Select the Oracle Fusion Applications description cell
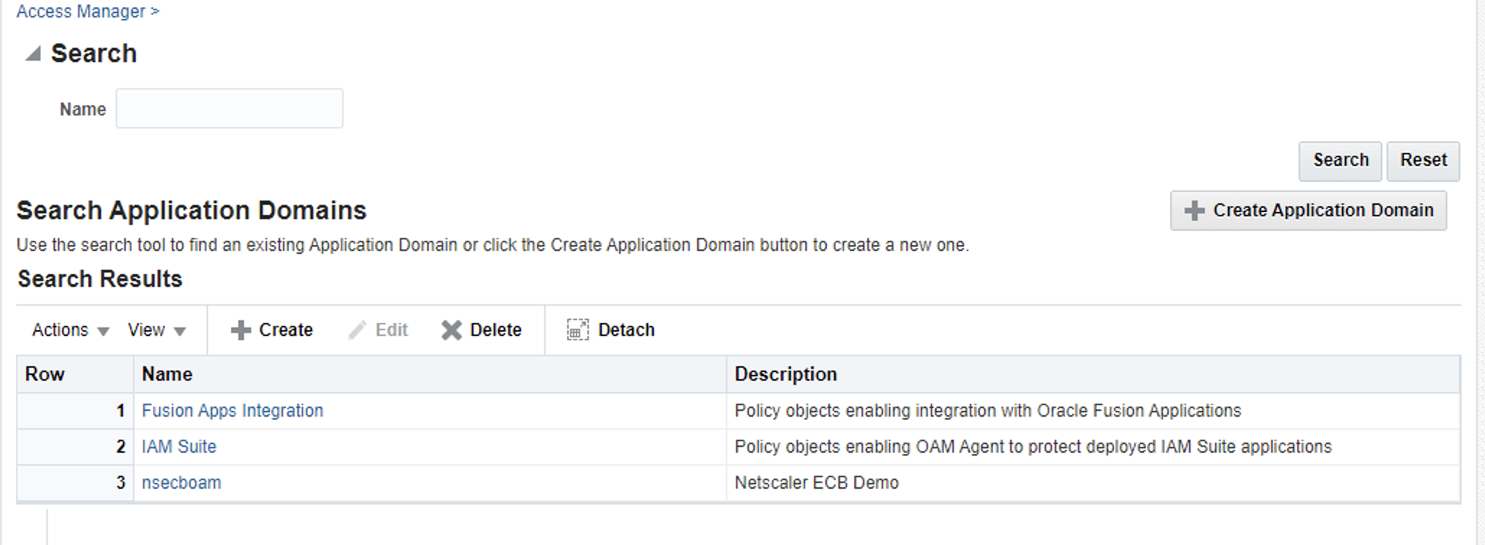The image size is (1485, 545). tap(987, 411)
